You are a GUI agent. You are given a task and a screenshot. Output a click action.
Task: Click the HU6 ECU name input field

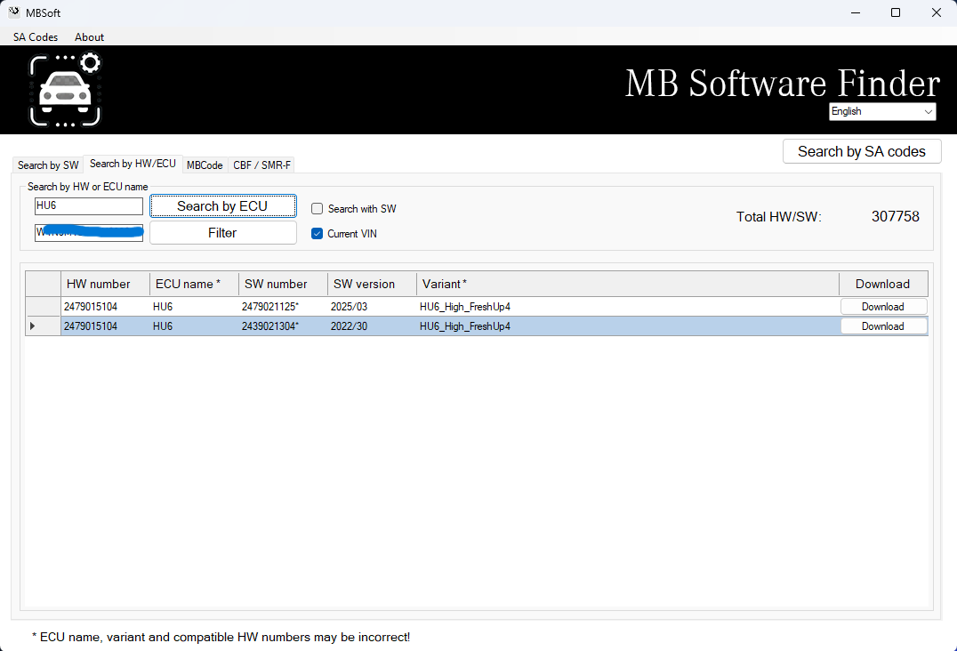89,206
